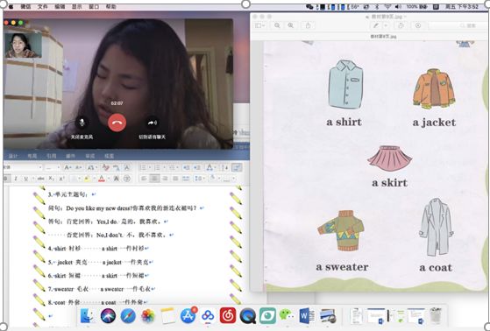This screenshot has height=331, width=490.
Task: End the call with the red hang-up button
Action: pos(117,123)
